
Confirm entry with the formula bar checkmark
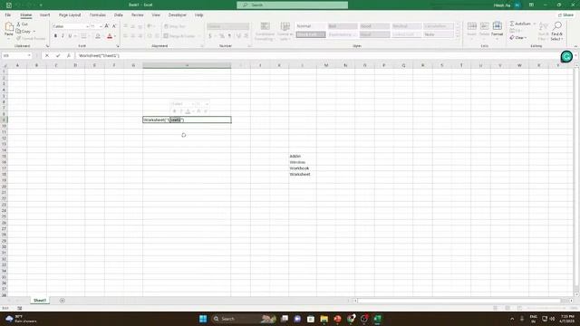coord(58,55)
